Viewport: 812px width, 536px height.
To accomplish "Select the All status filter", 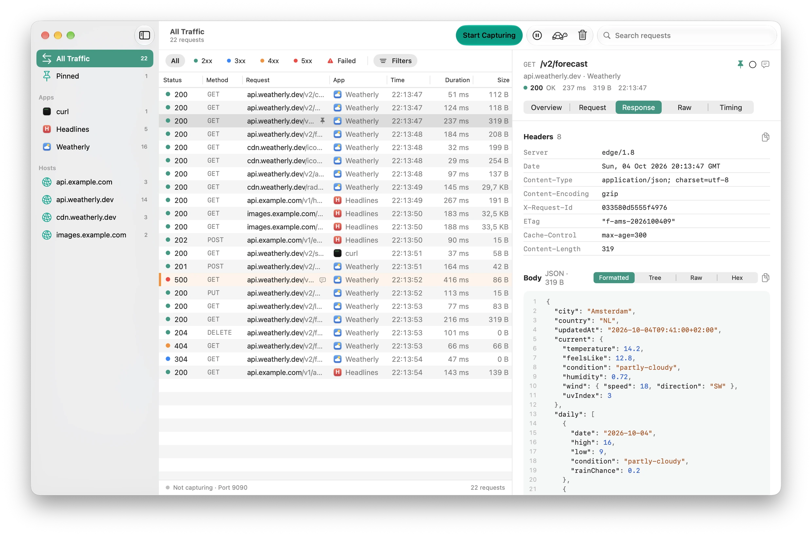I will (175, 61).
